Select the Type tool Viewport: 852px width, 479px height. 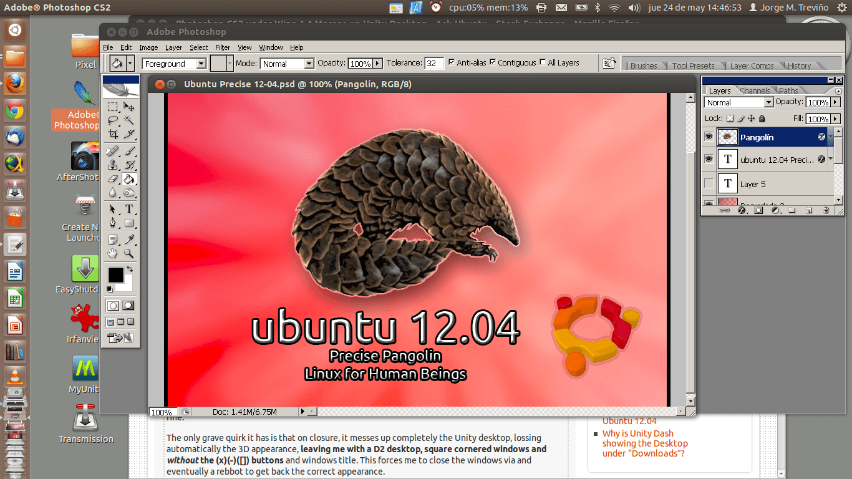pos(129,209)
